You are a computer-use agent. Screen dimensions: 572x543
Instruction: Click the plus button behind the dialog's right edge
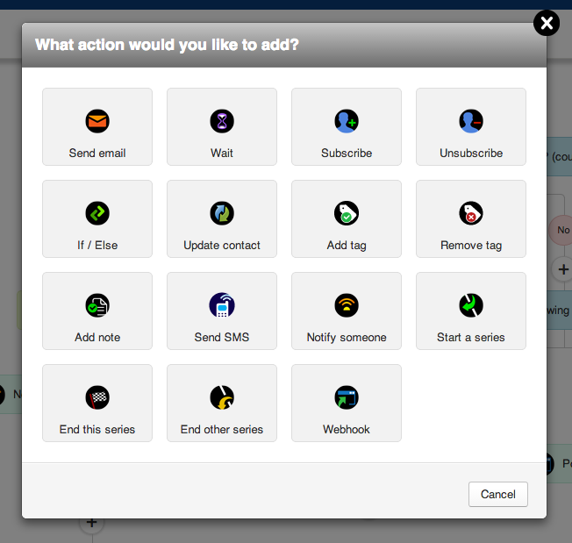563,269
